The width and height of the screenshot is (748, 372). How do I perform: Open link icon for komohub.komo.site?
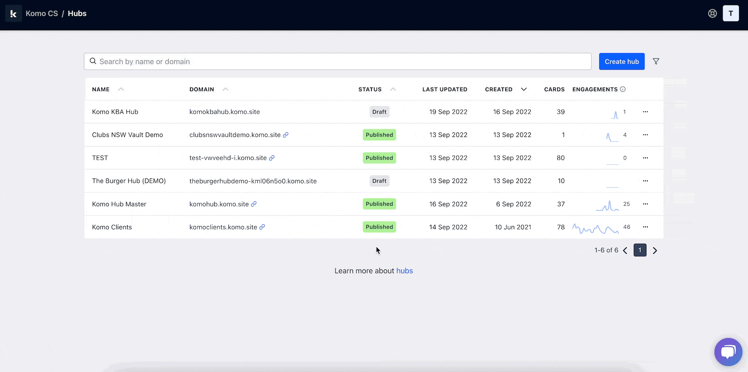[254, 204]
